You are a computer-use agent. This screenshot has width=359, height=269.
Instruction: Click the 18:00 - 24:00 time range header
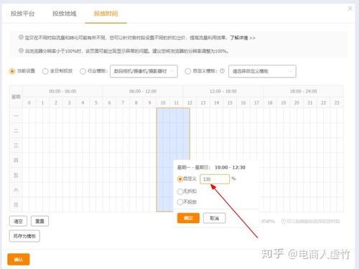click(304, 91)
